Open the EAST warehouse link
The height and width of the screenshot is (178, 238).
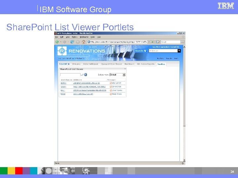click(x=63, y=90)
